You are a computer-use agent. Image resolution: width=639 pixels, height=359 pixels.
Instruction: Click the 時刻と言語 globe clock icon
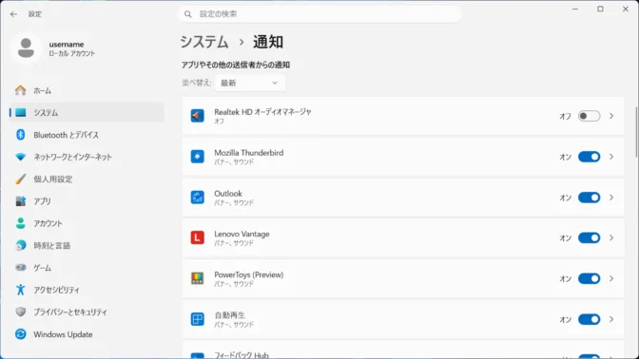[x=20, y=245]
